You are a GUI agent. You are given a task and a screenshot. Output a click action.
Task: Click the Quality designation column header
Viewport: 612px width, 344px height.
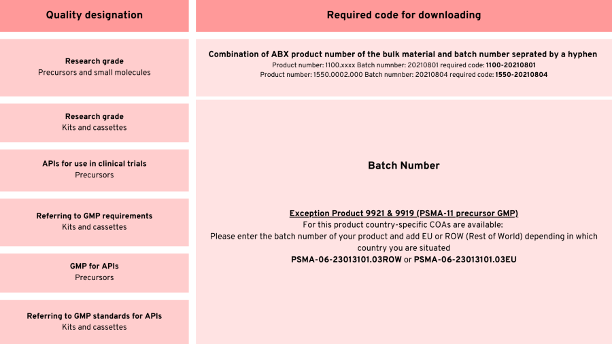click(95, 15)
